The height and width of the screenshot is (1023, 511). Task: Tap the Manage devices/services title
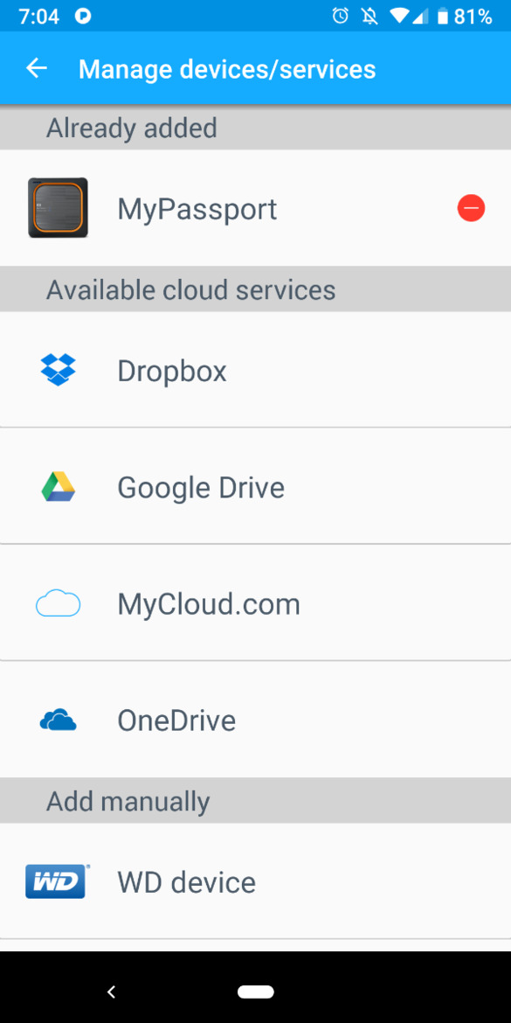click(227, 69)
